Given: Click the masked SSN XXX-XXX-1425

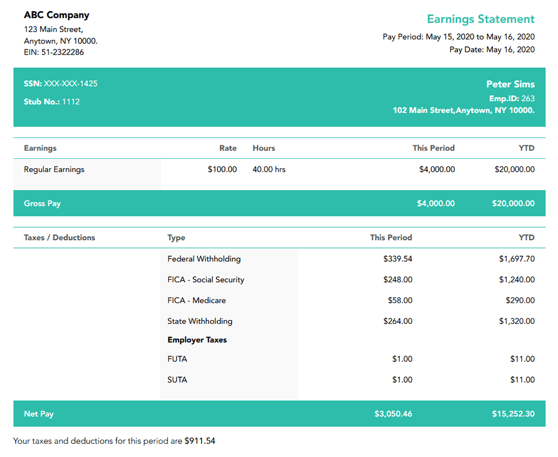Looking at the screenshot, I should (60, 84).
